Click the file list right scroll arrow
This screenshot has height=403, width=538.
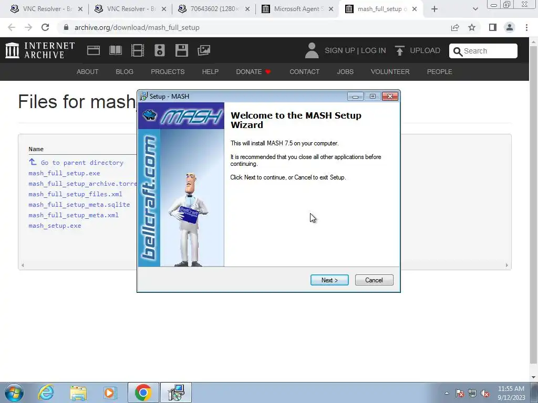(507, 265)
